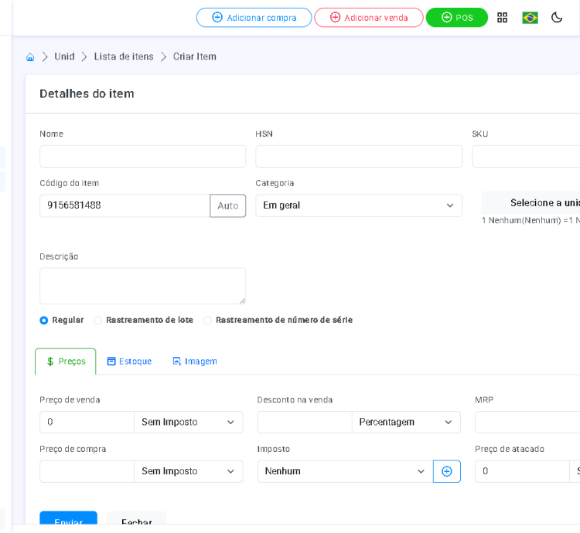Viewport: 580px width, 533px height.
Task: Click the add tax plus icon
Action: (447, 471)
